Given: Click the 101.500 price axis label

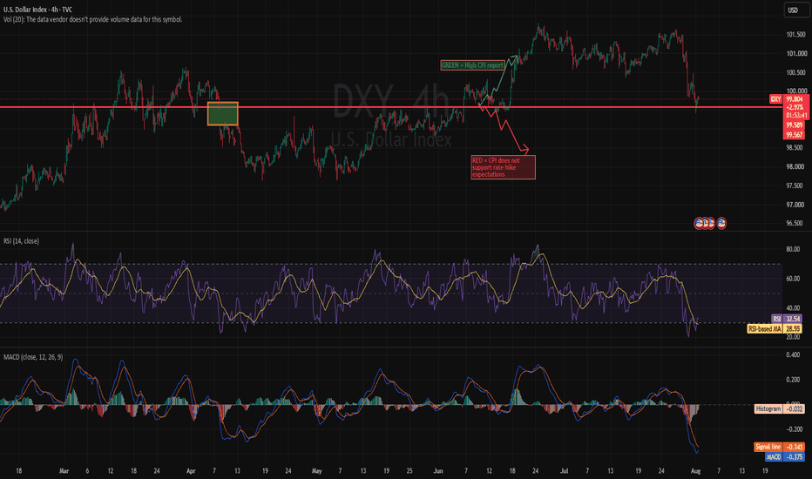Looking at the screenshot, I should click(x=796, y=35).
